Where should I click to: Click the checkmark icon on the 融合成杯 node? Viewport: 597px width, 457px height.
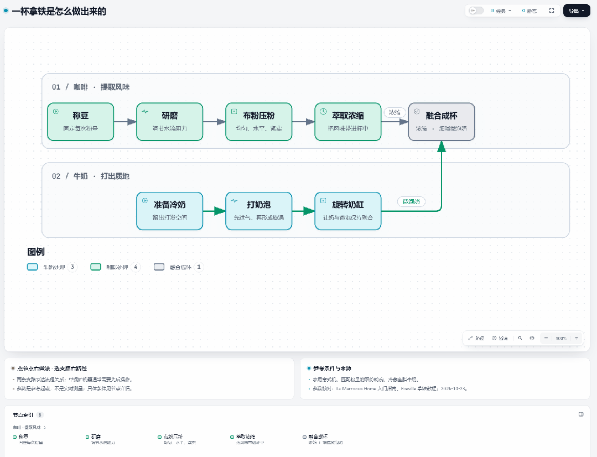417,112
